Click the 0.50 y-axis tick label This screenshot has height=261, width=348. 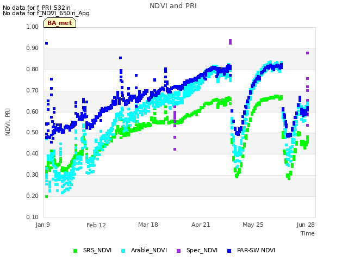[33, 133]
